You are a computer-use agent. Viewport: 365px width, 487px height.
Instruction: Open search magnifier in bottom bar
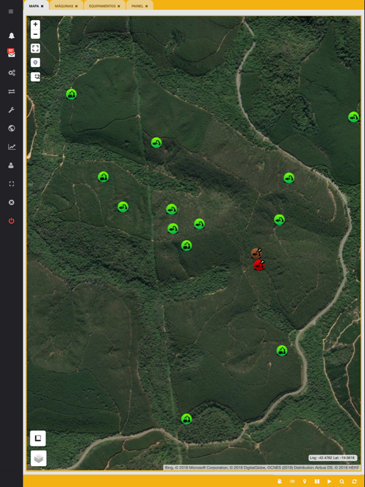point(342,481)
